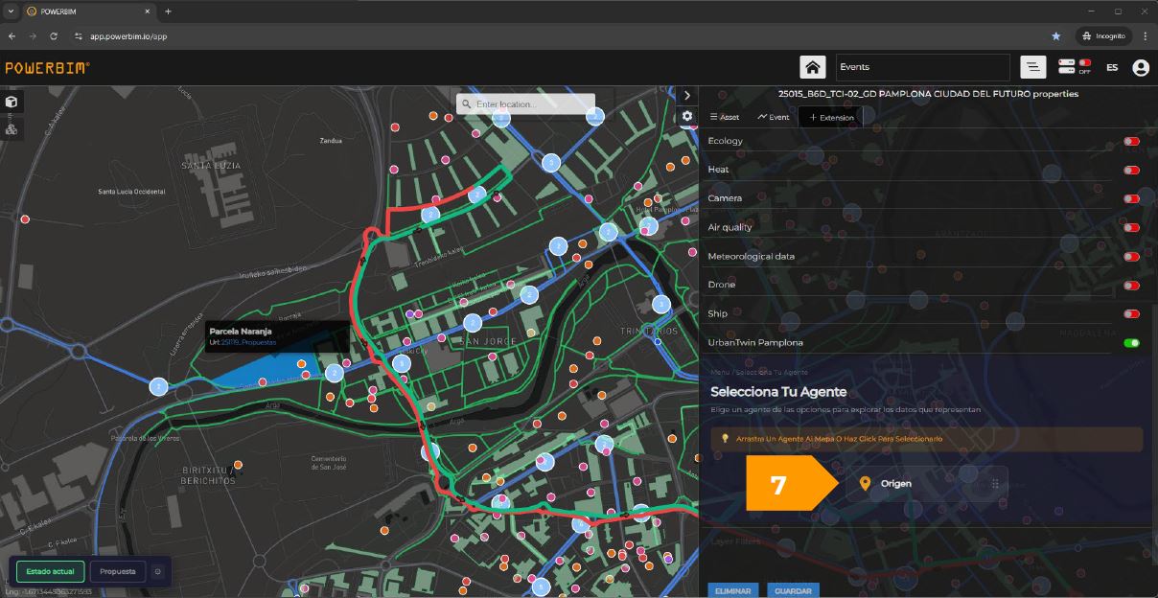Click the Selecciona Tu Agente heading
The width and height of the screenshot is (1158, 598).
point(778,392)
